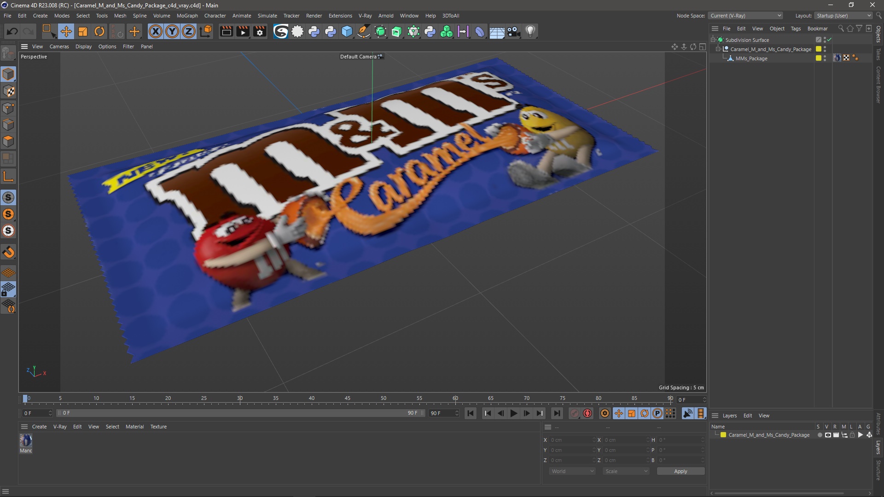
Task: Go to start of animation
Action: (x=470, y=413)
